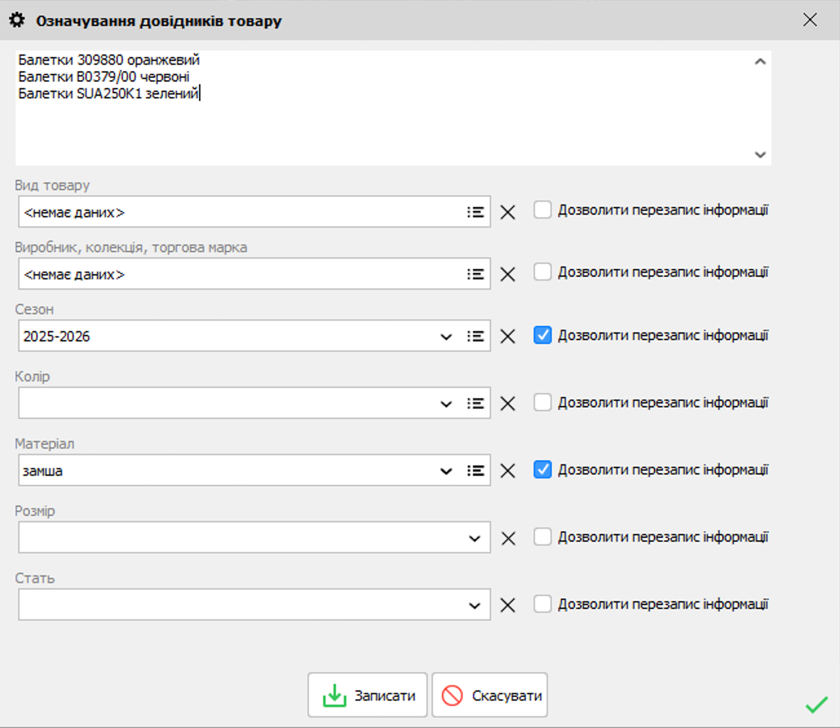Clear the Вид товару field value
The image size is (840, 728).
click(508, 212)
